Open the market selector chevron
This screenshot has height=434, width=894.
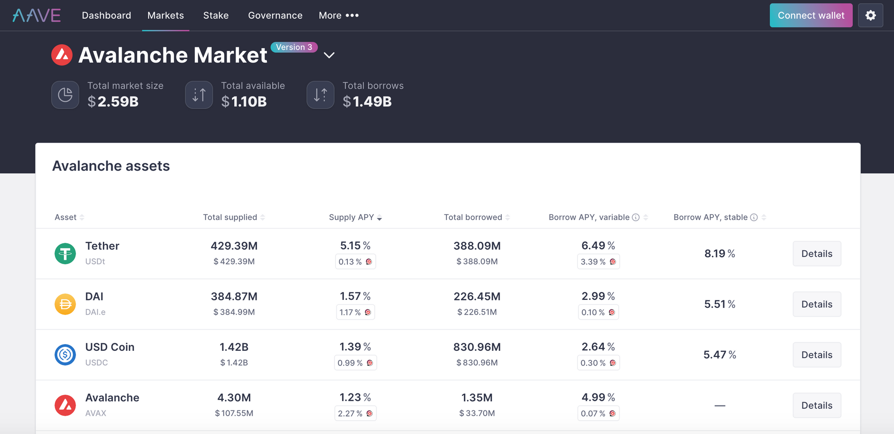[329, 55]
